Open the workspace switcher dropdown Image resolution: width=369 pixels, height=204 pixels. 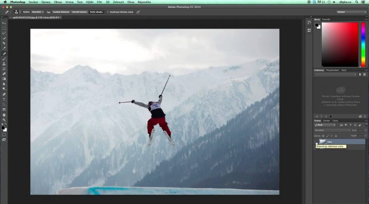click(x=352, y=12)
